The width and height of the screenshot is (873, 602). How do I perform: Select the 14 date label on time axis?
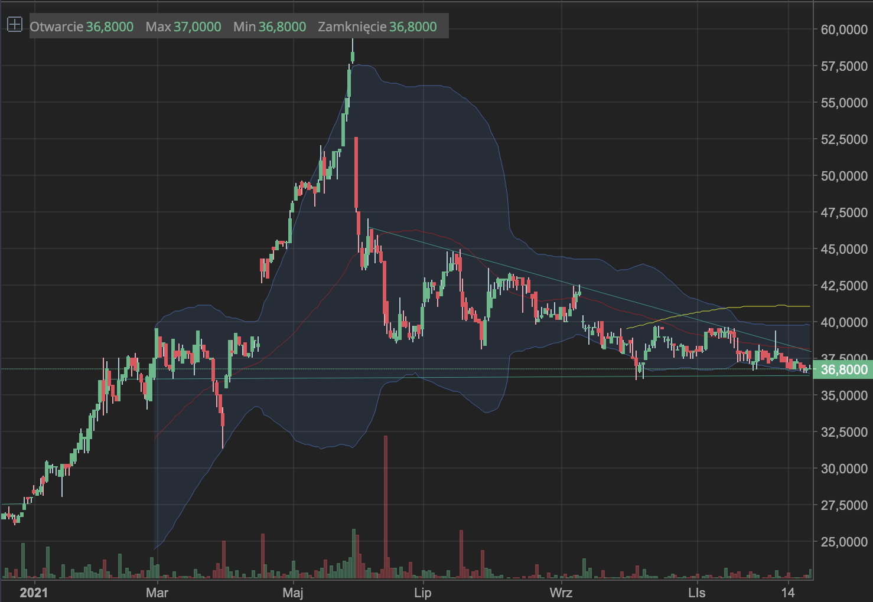[788, 592]
